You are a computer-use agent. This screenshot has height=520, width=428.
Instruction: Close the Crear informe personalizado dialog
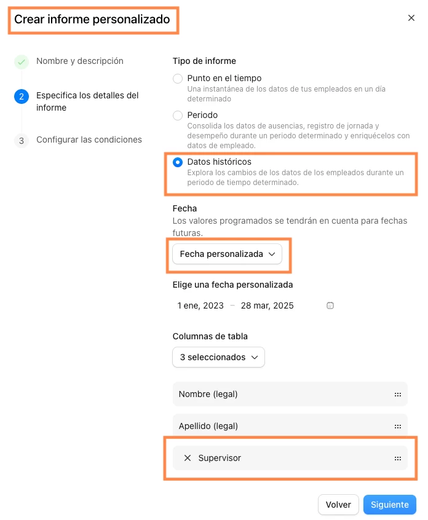pos(411,18)
